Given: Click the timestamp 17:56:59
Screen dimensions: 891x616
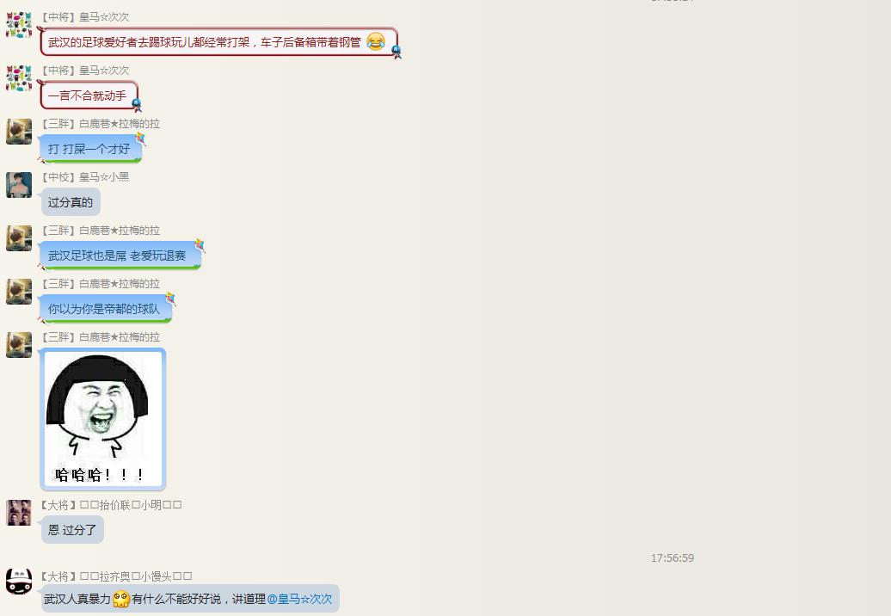Looking at the screenshot, I should tap(672, 557).
